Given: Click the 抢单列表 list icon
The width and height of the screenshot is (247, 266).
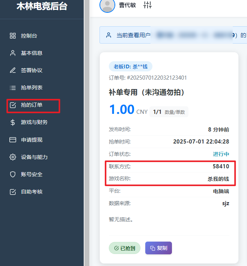Looking at the screenshot, I should point(13,88).
